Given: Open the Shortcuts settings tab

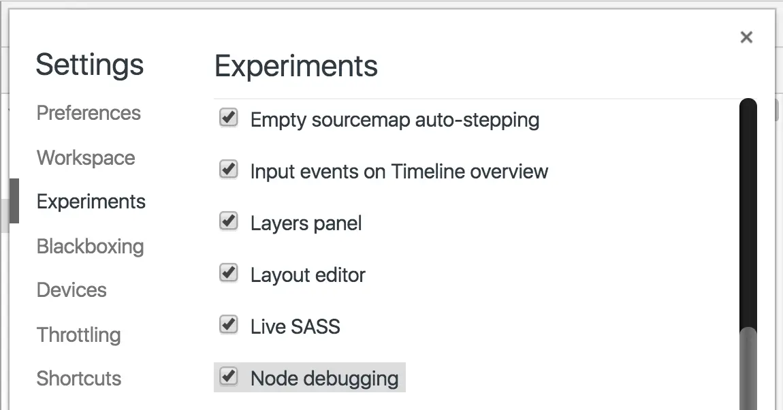Looking at the screenshot, I should point(79,379).
